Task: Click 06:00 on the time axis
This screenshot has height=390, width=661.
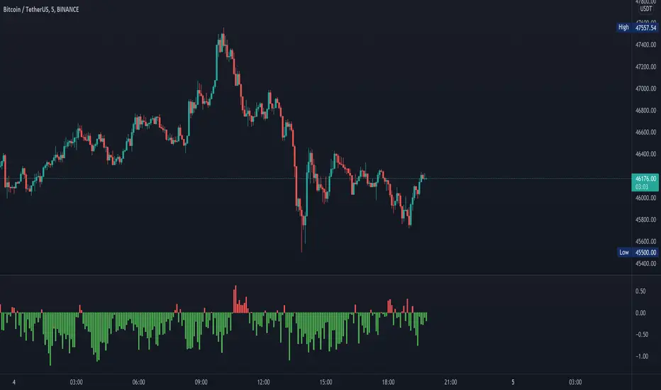Action: pos(138,381)
